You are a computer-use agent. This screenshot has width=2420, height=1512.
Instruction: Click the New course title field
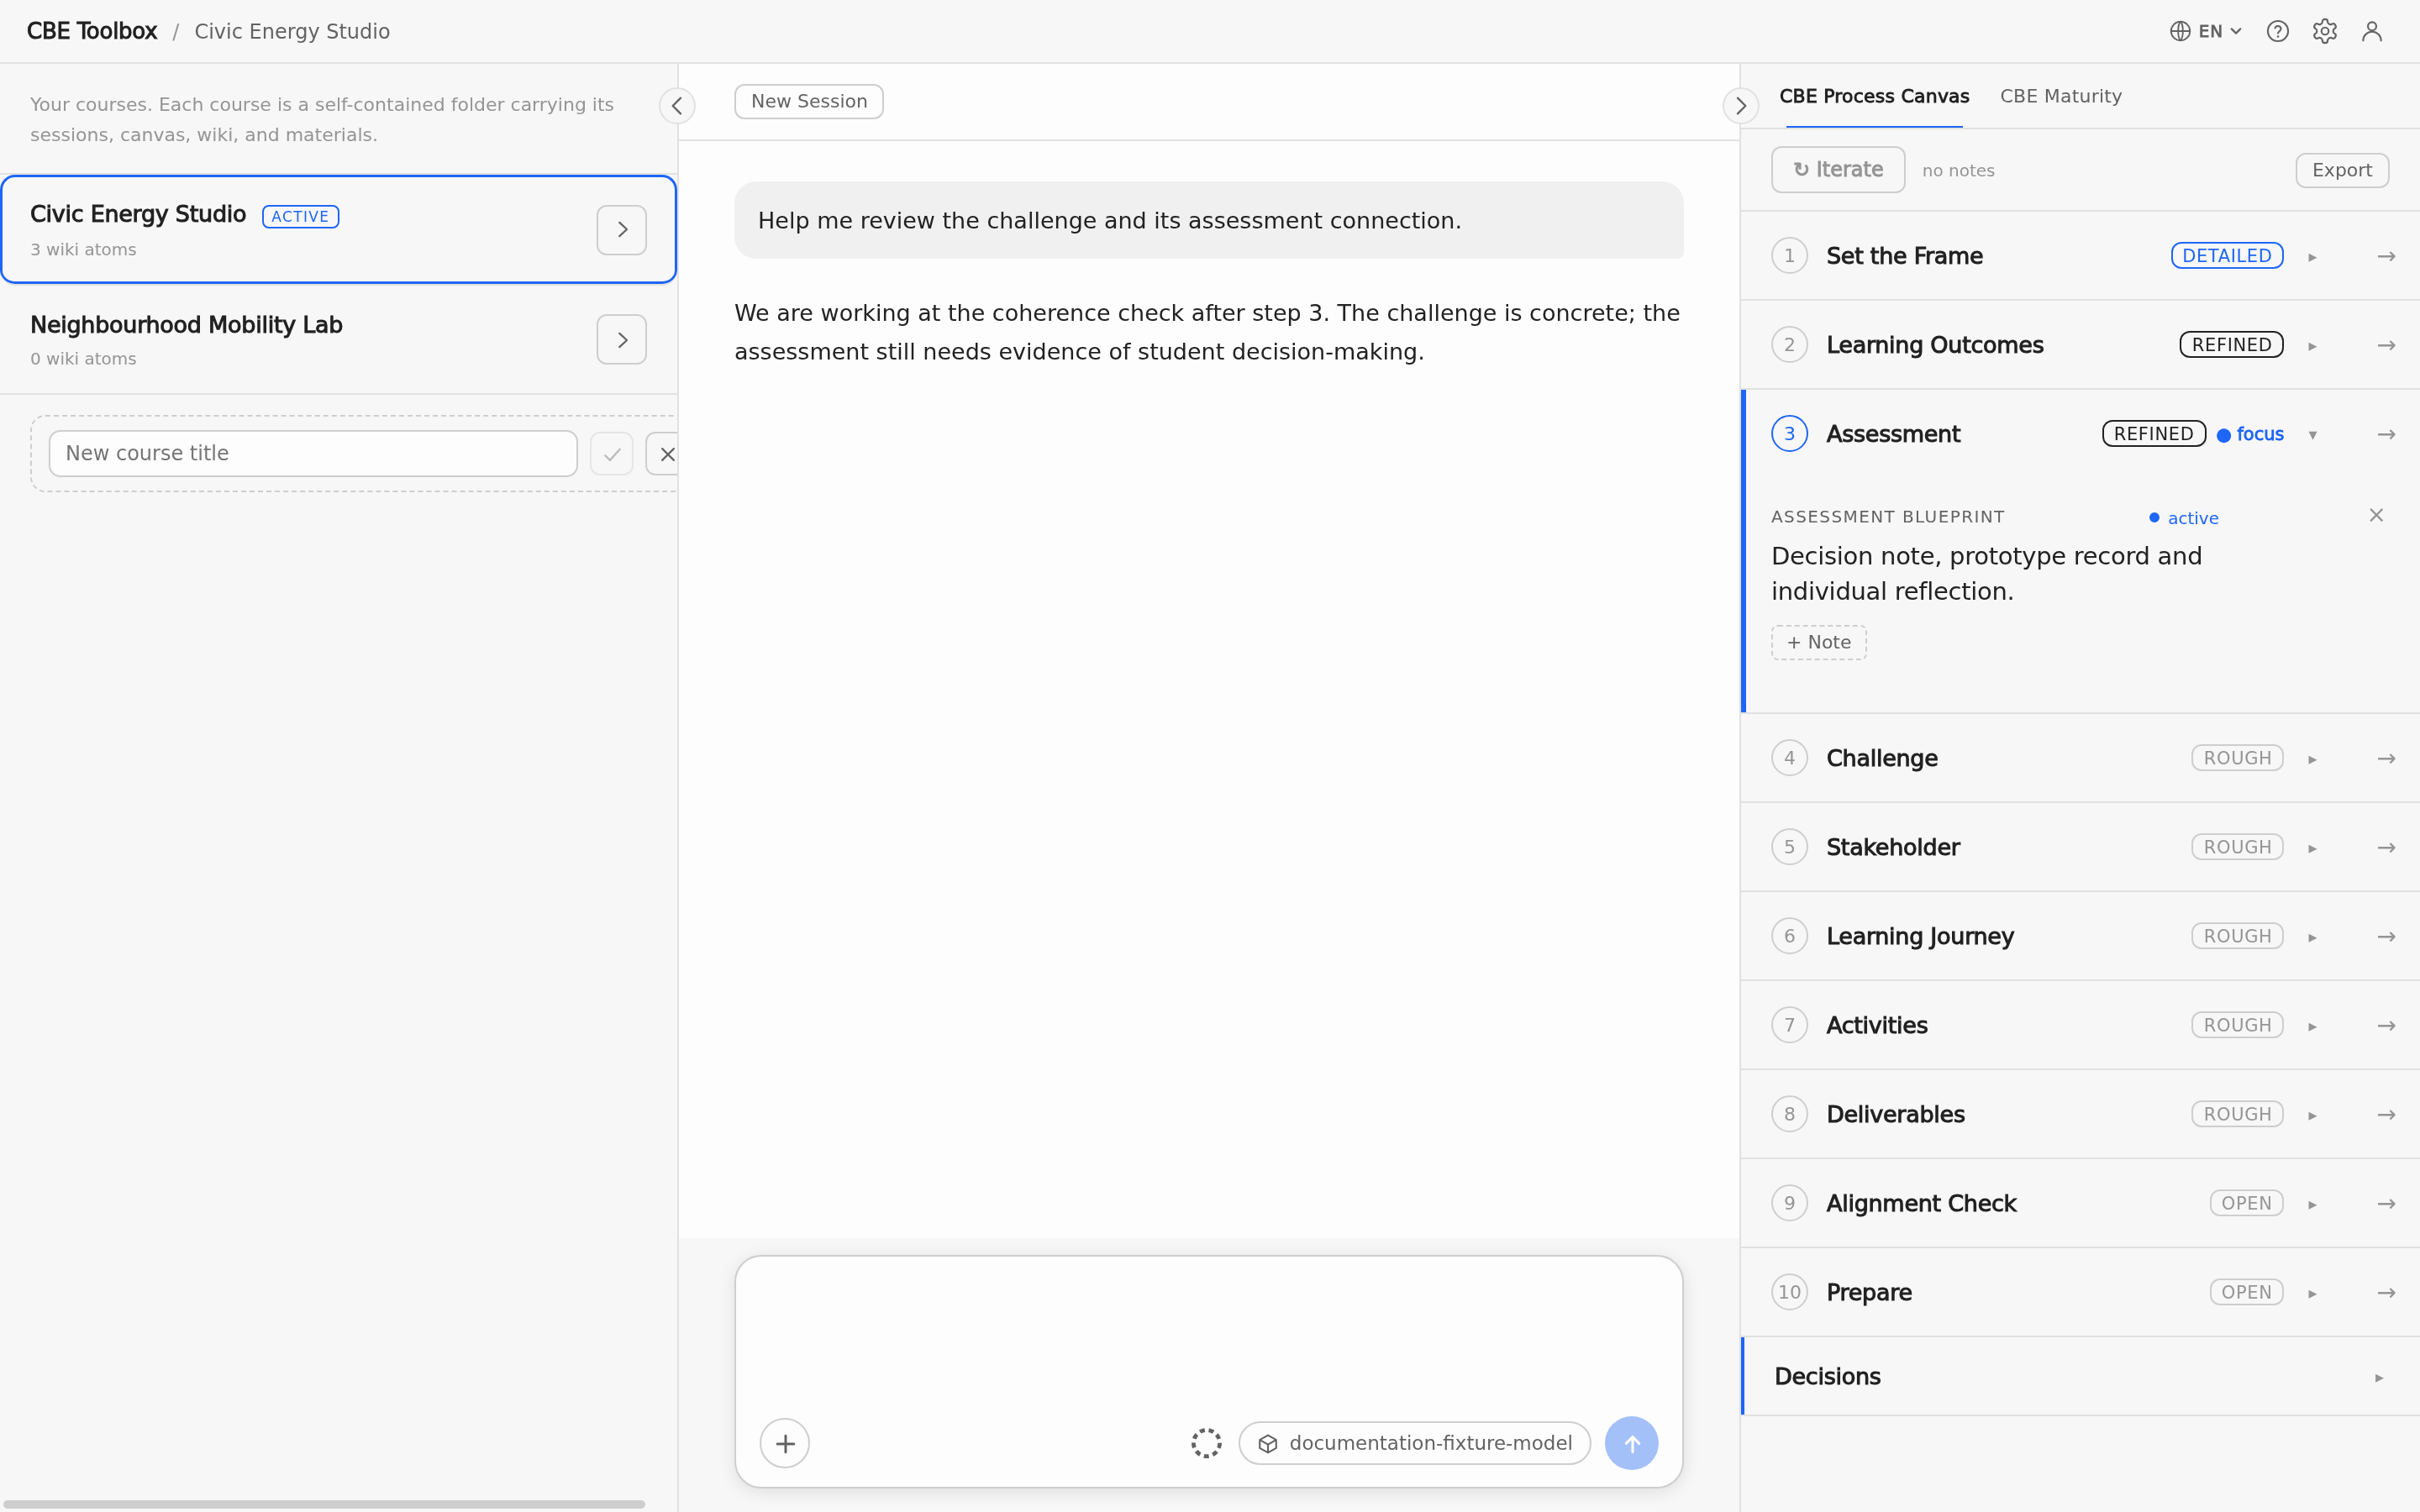coord(313,453)
